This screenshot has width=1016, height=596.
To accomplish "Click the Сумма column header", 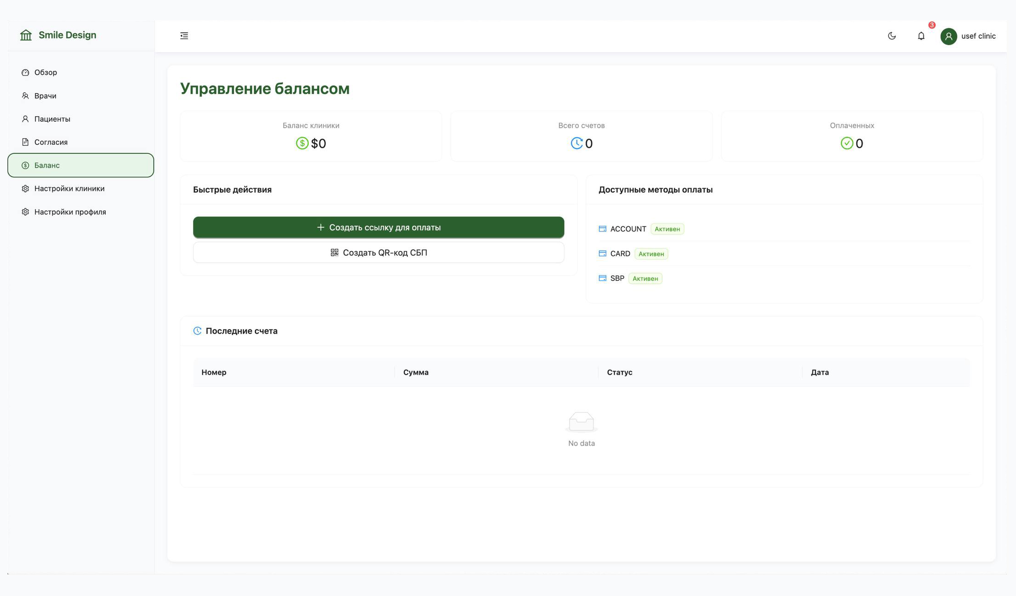I will point(416,372).
